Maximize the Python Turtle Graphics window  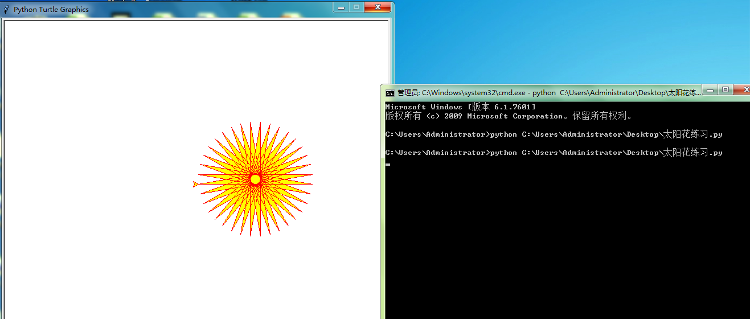[x=356, y=7]
